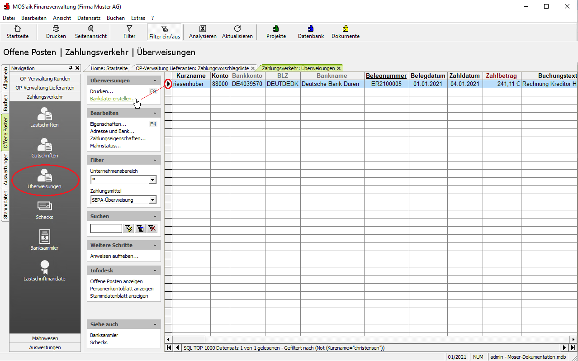Select the Stammdaten vertical side tab

(5, 205)
